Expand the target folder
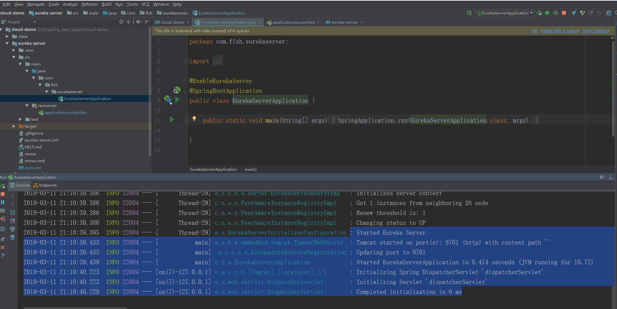The image size is (617, 309). pyautogui.click(x=14, y=126)
